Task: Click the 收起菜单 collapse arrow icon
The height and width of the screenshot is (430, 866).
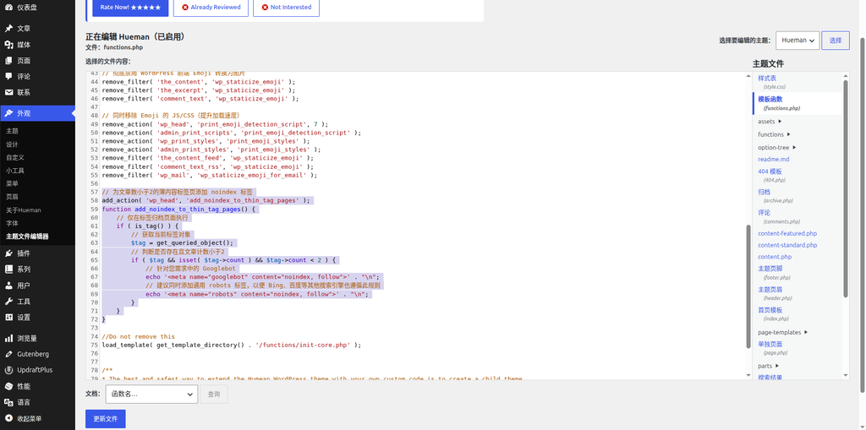Action: (x=8, y=418)
